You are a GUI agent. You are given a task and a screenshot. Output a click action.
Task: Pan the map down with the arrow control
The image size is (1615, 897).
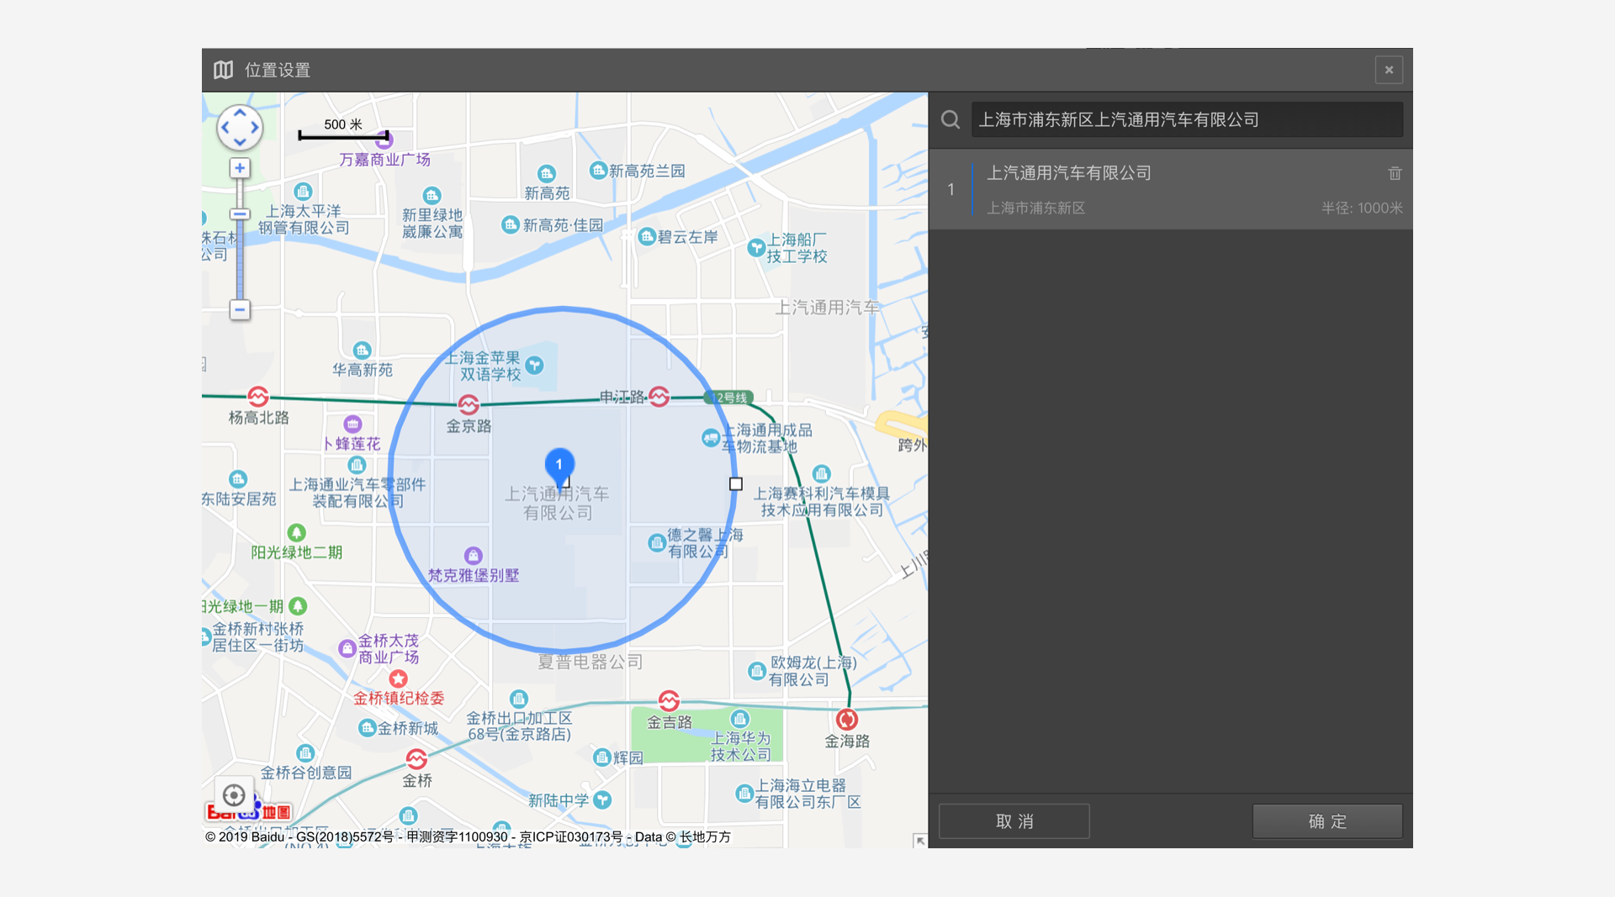(x=240, y=143)
